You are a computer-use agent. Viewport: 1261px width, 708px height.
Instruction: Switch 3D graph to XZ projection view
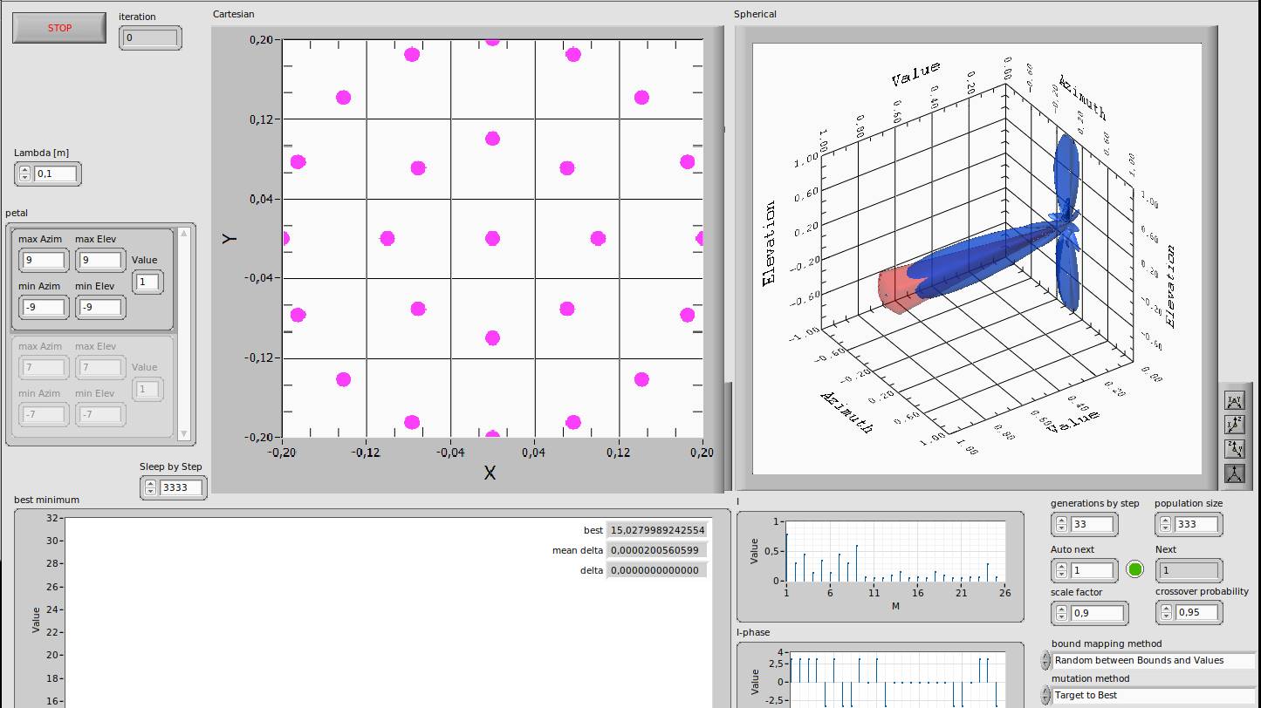click(x=1235, y=425)
